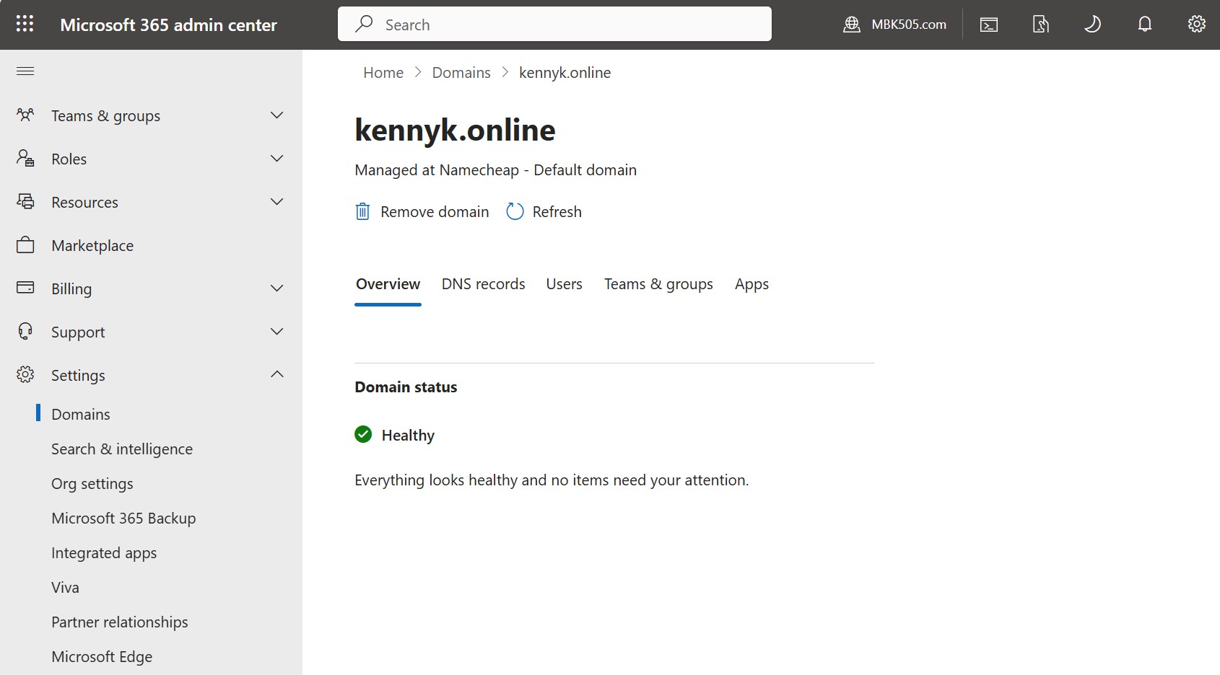
Task: Expand the Roles chevron
Action: pos(276,158)
